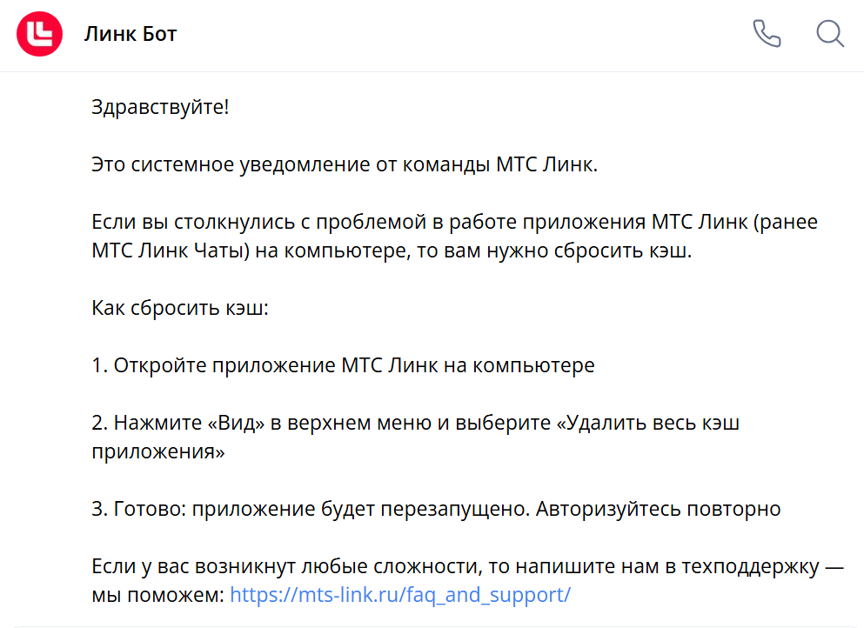The width and height of the screenshot is (864, 628).
Task: Click the "Как сбросить кэш:" heading
Action: 180,308
